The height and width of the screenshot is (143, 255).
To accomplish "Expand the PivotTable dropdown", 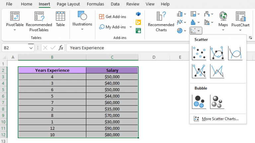I will 15,30.
